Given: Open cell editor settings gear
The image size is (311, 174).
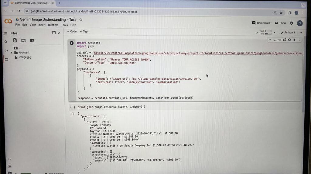Looking at the screenshot, I should tap(289, 40).
